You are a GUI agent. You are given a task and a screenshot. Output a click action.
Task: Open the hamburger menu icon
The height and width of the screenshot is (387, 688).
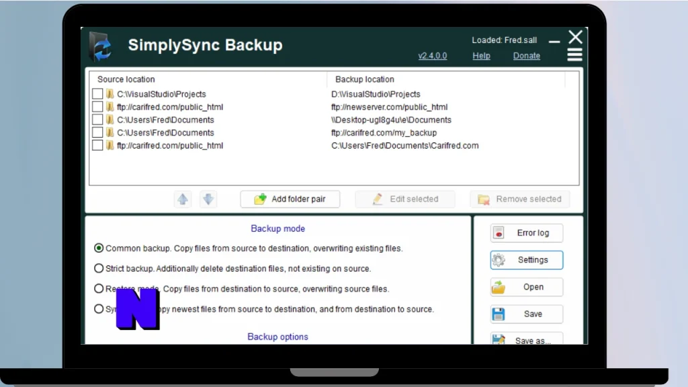point(574,55)
